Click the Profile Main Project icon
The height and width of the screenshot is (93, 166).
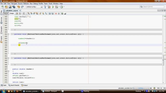tap(61, 7)
